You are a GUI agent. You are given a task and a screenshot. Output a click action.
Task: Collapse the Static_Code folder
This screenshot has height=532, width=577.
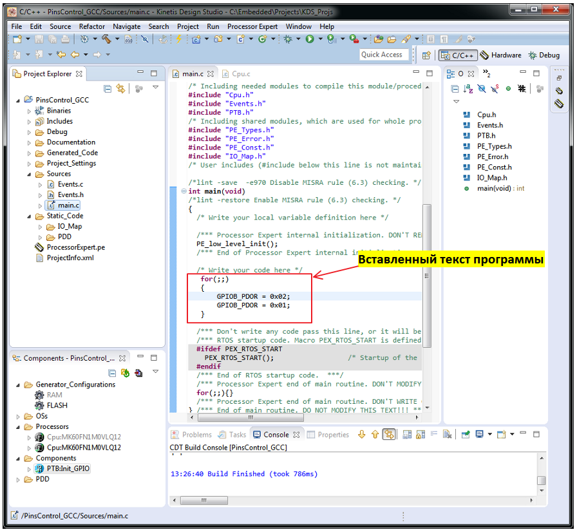[29, 216]
